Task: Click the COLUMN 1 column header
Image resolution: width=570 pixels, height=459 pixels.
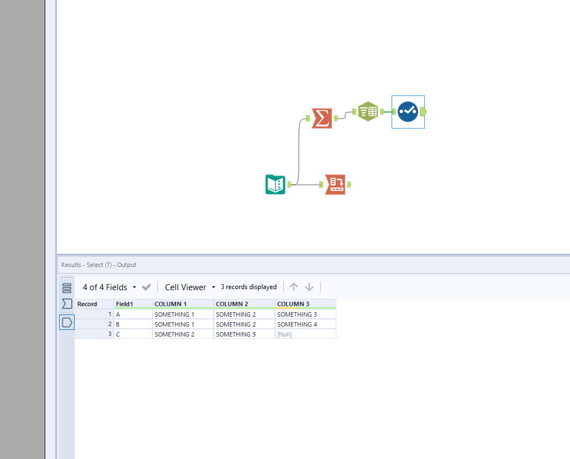Action: coord(183,303)
